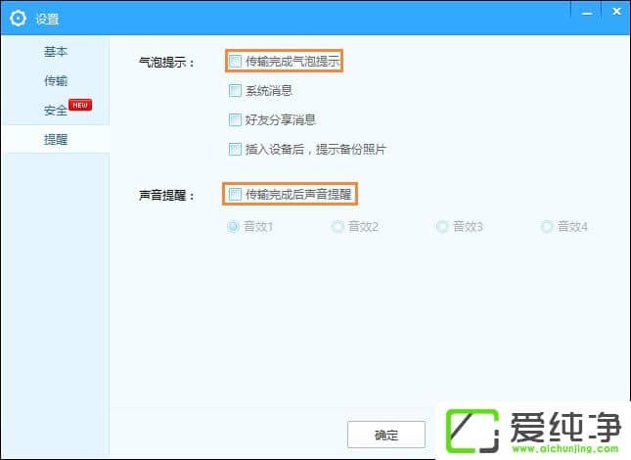Check the 好友分享消息 option
This screenshot has height=460, width=631.
pyautogui.click(x=235, y=120)
